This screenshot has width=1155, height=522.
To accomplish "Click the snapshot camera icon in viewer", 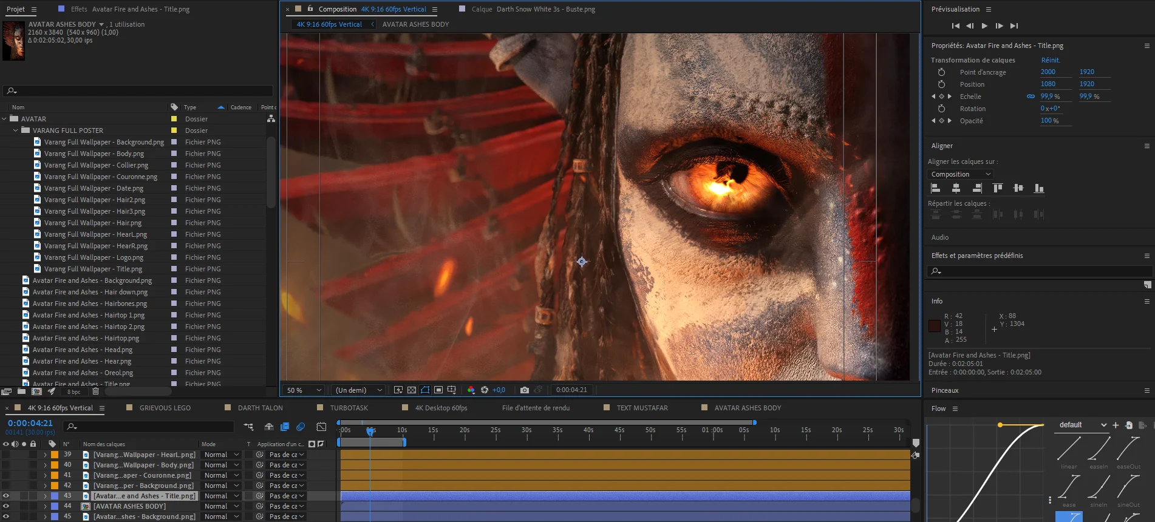I will pyautogui.click(x=525, y=390).
